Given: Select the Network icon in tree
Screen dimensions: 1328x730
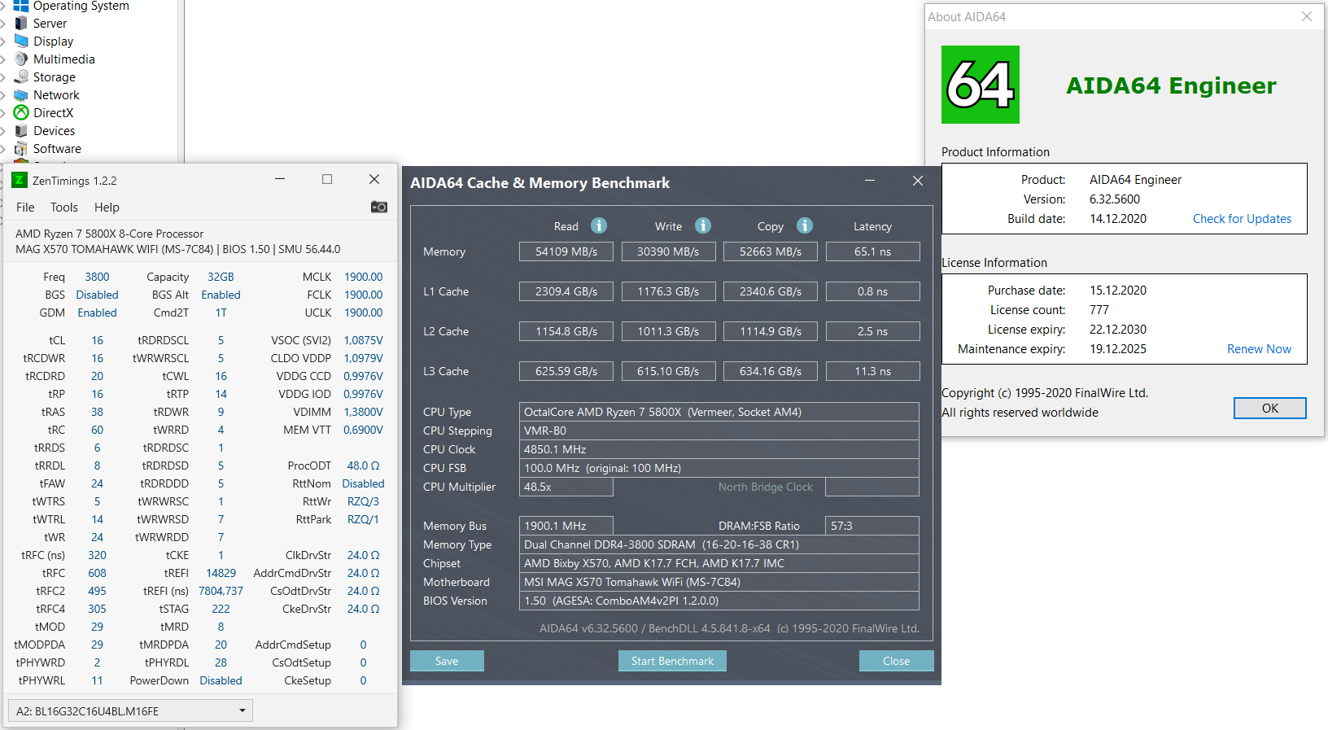Looking at the screenshot, I should pos(21,94).
